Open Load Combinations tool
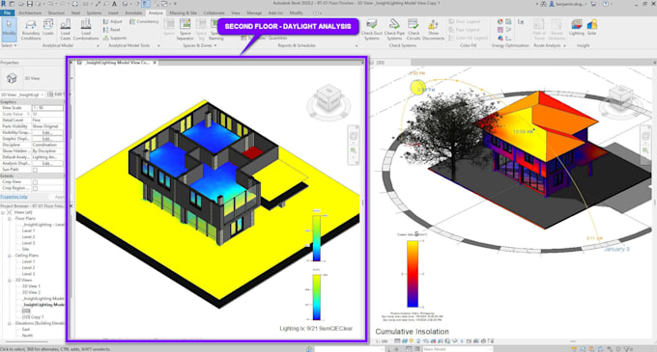 coord(86,29)
